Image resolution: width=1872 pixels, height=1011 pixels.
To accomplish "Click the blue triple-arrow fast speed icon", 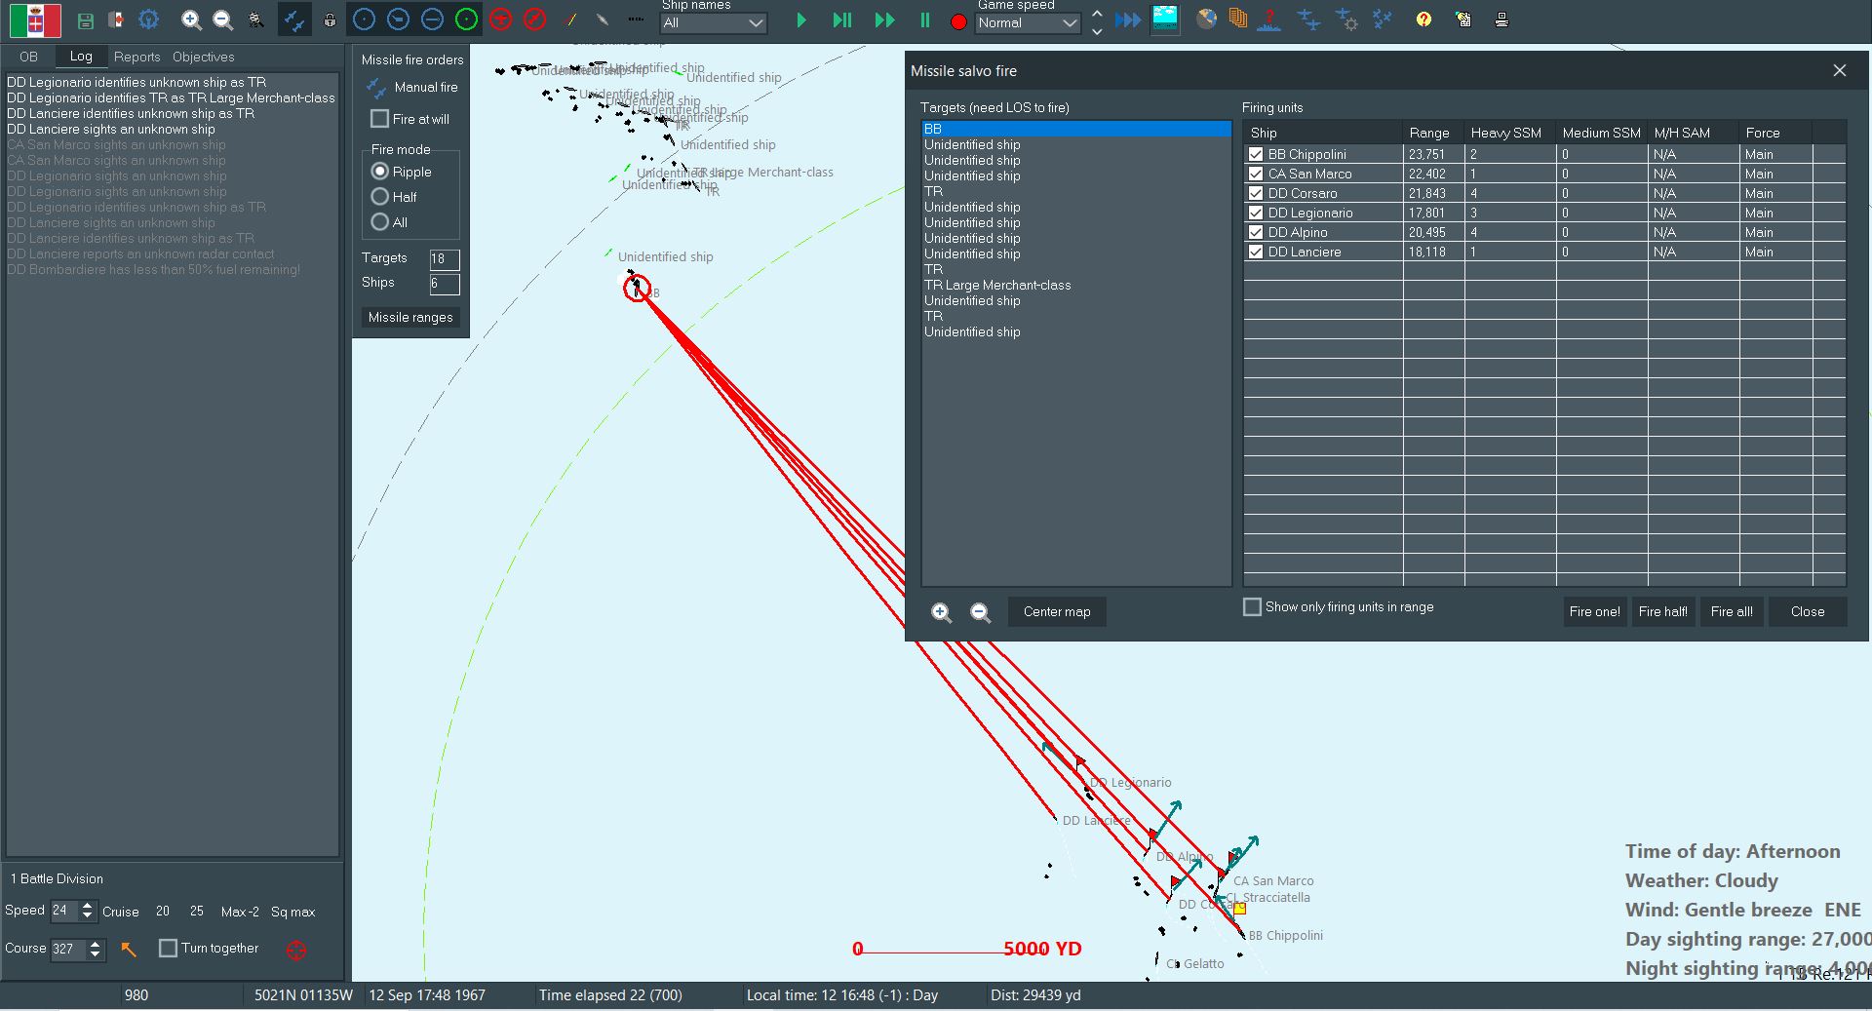I will 1128,20.
